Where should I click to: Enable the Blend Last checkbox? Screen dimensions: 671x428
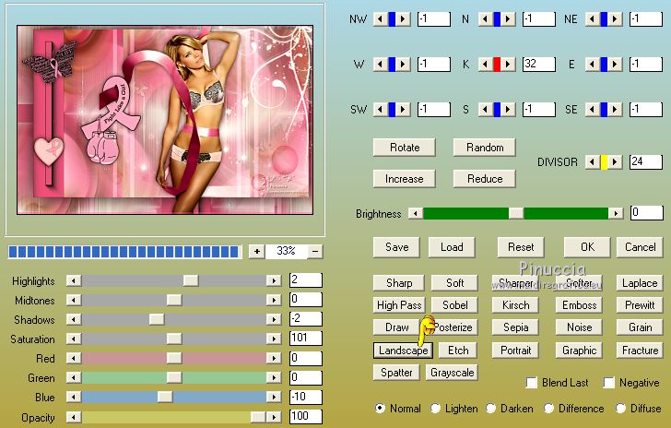click(532, 383)
